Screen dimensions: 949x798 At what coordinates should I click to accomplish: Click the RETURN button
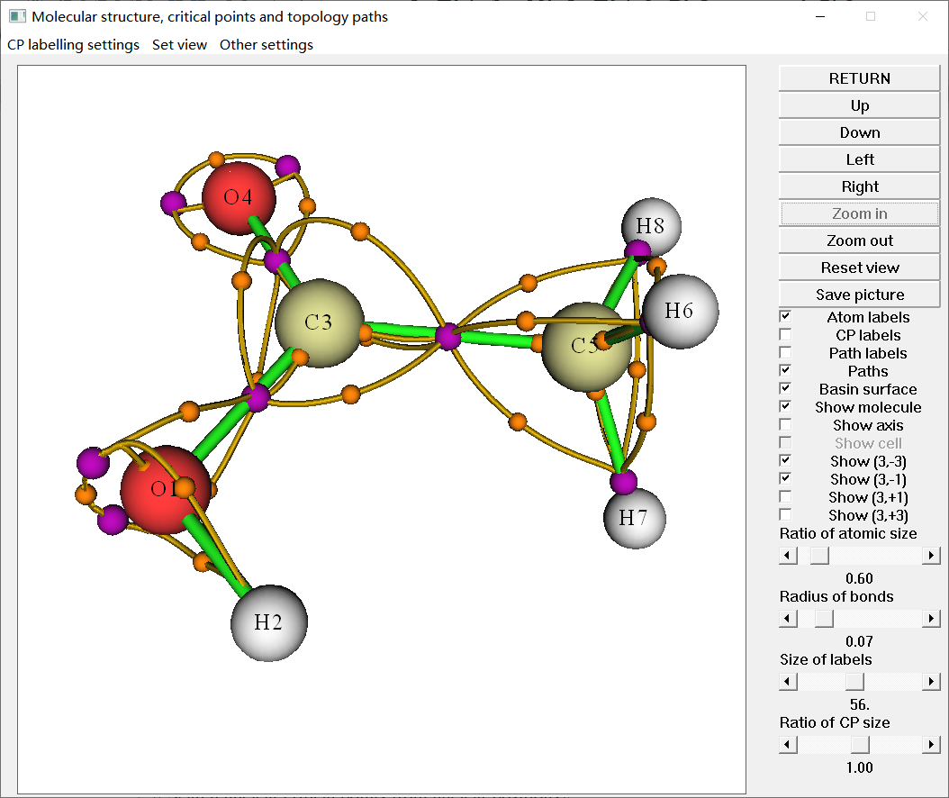pos(859,78)
